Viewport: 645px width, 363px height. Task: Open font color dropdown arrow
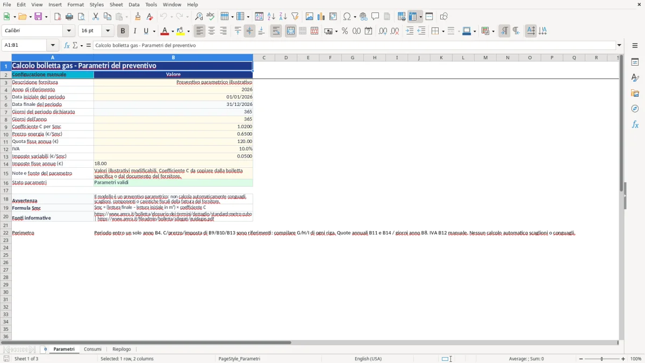click(173, 31)
